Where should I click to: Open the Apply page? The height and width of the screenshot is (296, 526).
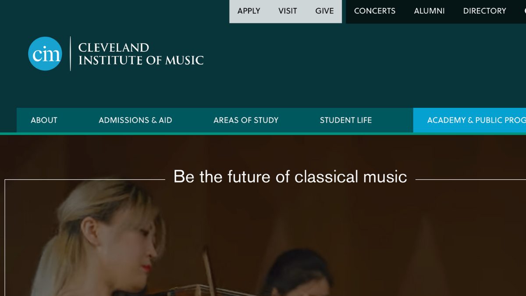click(x=249, y=11)
